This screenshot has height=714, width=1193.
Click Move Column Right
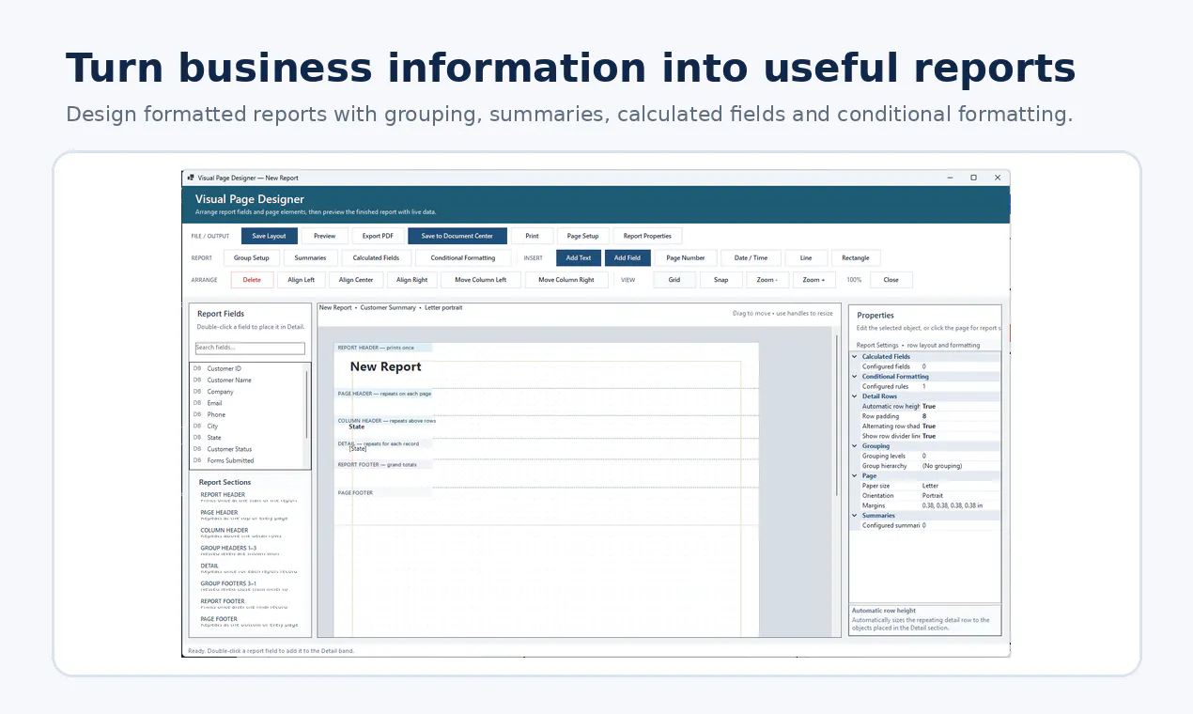(566, 280)
